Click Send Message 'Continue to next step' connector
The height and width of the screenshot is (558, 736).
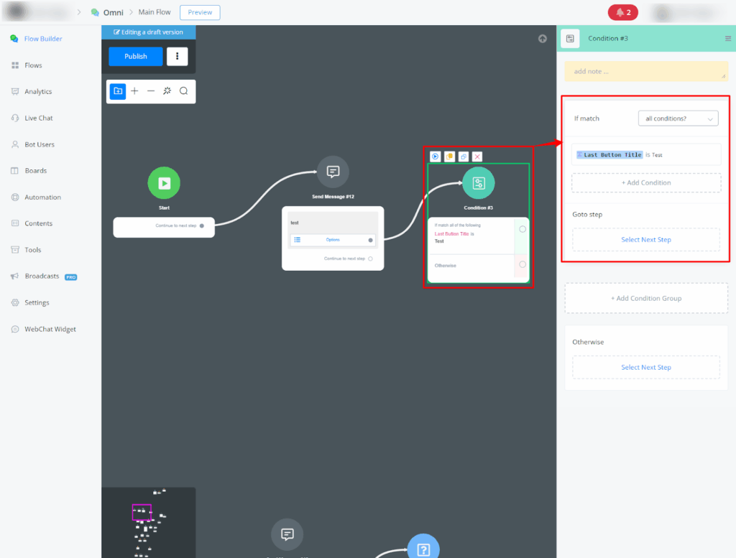(371, 259)
